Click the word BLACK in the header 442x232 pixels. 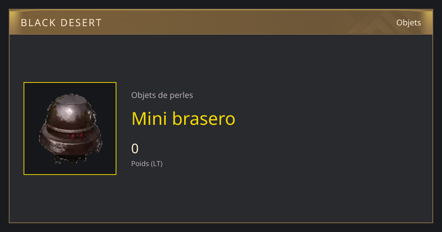[x=38, y=23]
